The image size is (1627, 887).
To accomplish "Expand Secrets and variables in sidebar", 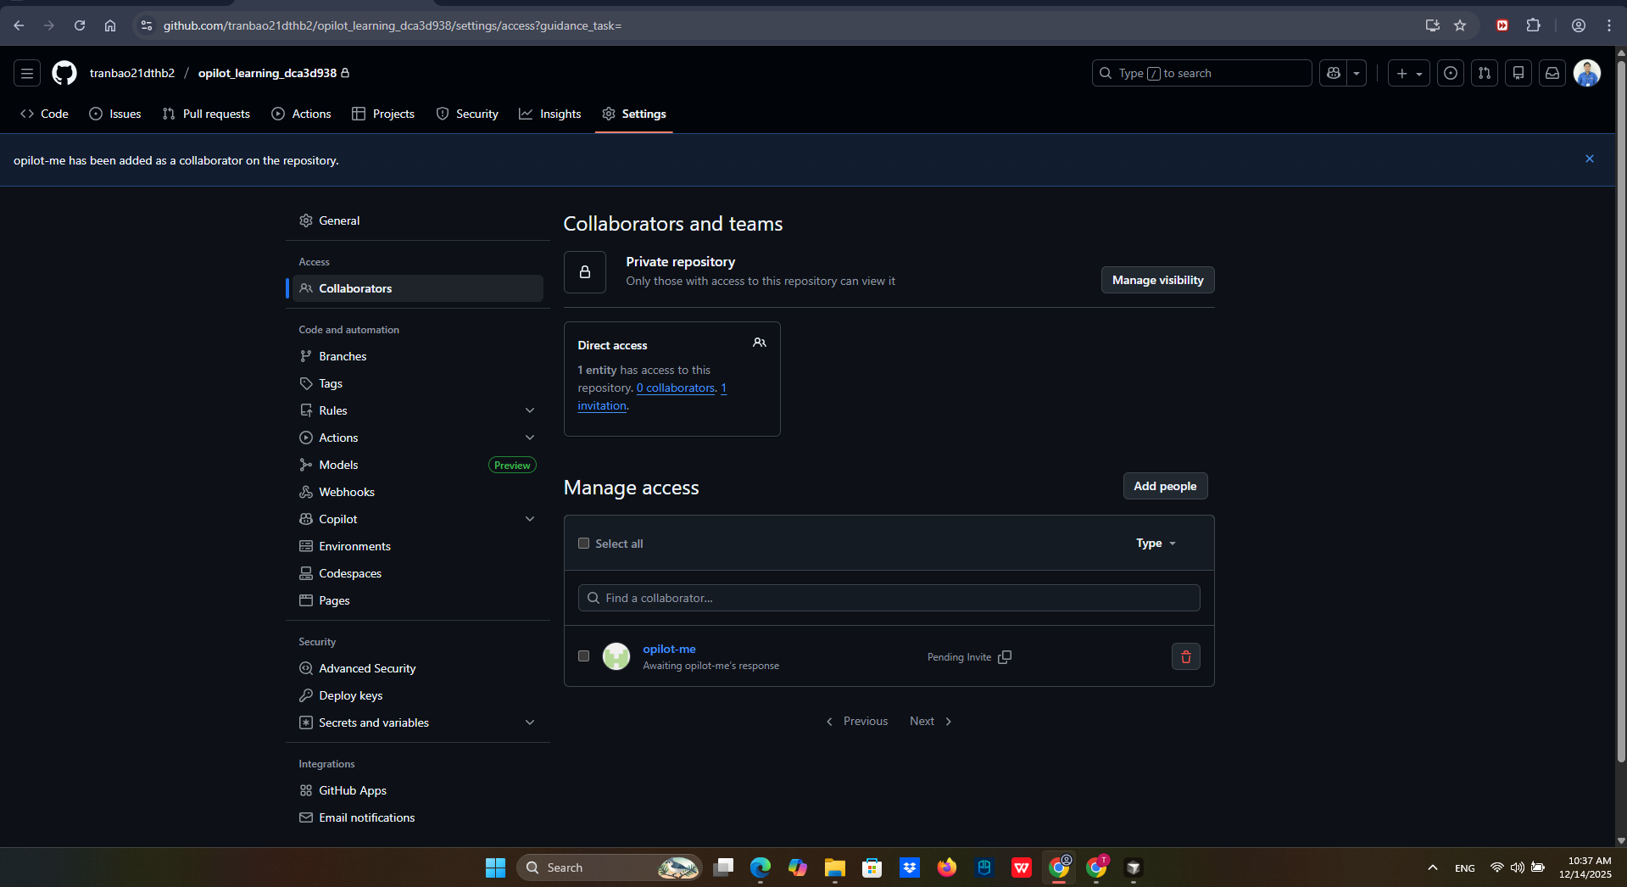I will [530, 722].
